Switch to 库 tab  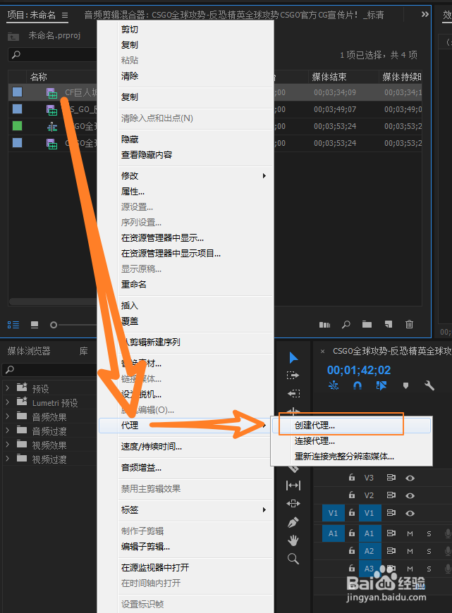pyautogui.click(x=84, y=351)
